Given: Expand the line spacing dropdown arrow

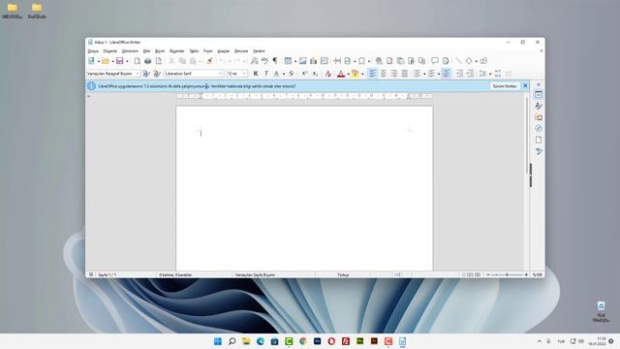Looking at the screenshot, I should 490,74.
